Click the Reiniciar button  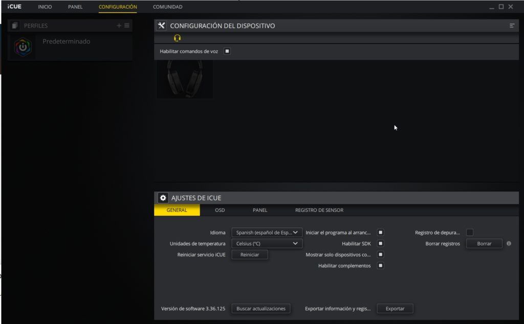click(x=250, y=254)
